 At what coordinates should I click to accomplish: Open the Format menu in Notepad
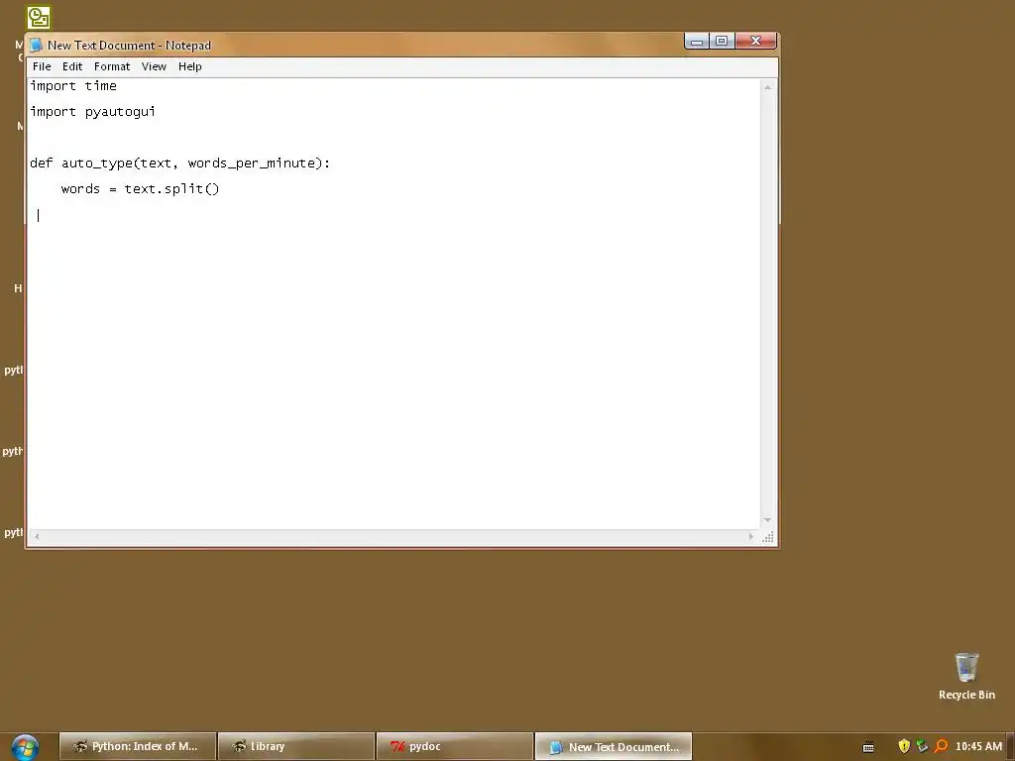pyautogui.click(x=112, y=66)
